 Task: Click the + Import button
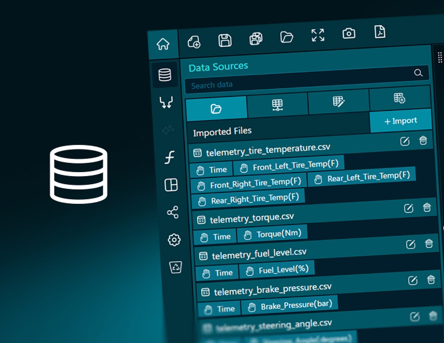point(401,121)
